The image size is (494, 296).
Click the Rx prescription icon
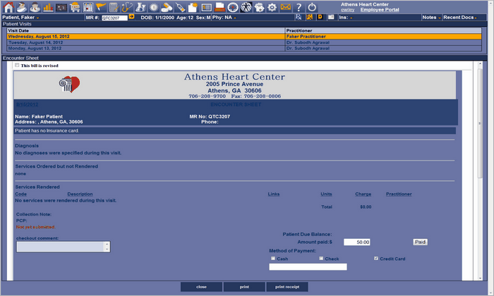tap(299, 17)
